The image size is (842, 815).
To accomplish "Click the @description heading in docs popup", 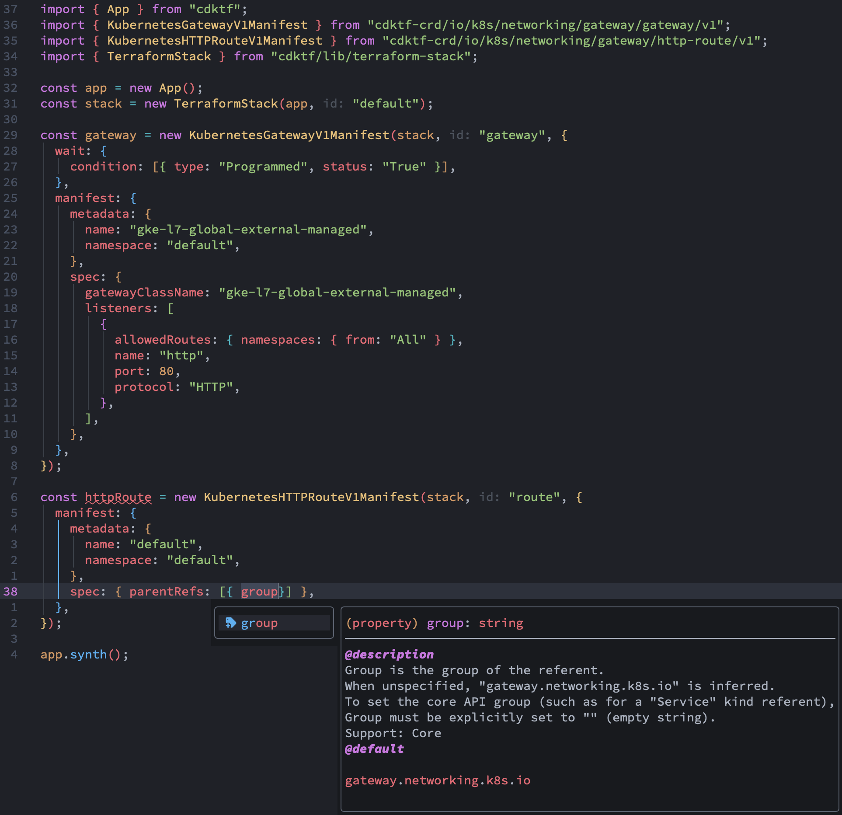I will coord(389,654).
